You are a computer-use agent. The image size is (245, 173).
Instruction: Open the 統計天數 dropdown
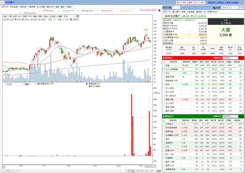point(176,8)
